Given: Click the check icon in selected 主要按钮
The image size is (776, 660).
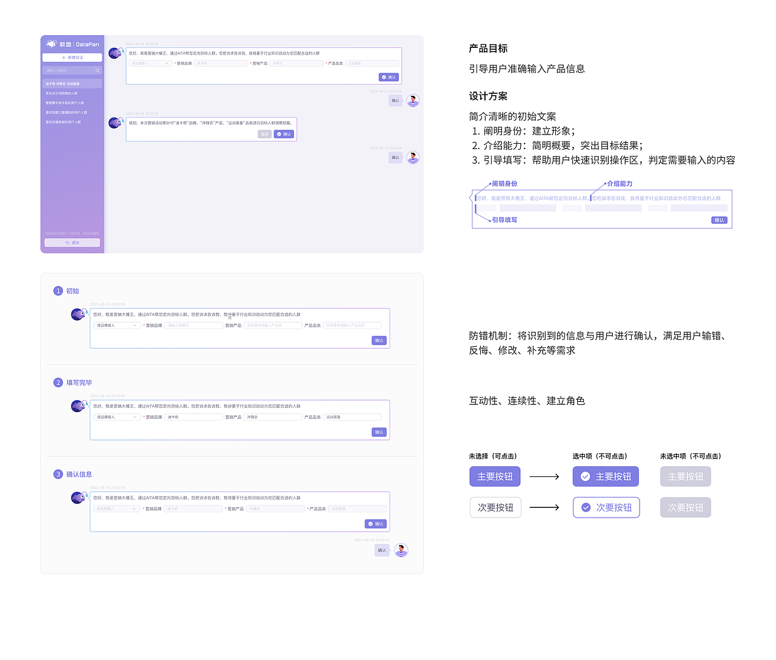Looking at the screenshot, I should point(585,476).
